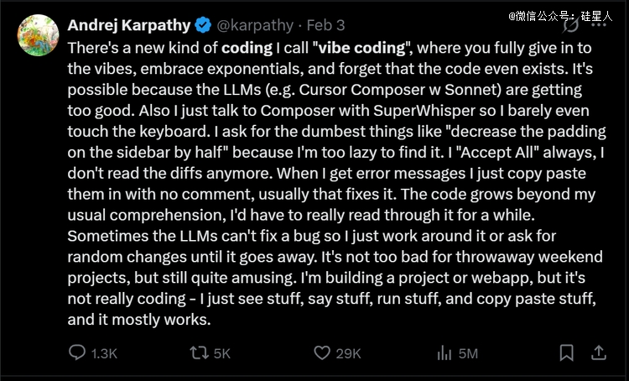Open the @karpathy handle link
629x381 pixels.
click(x=255, y=25)
